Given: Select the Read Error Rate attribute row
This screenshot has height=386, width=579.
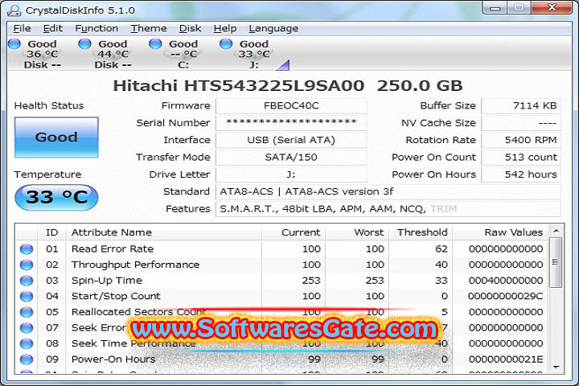Looking at the screenshot, I should coord(281,249).
